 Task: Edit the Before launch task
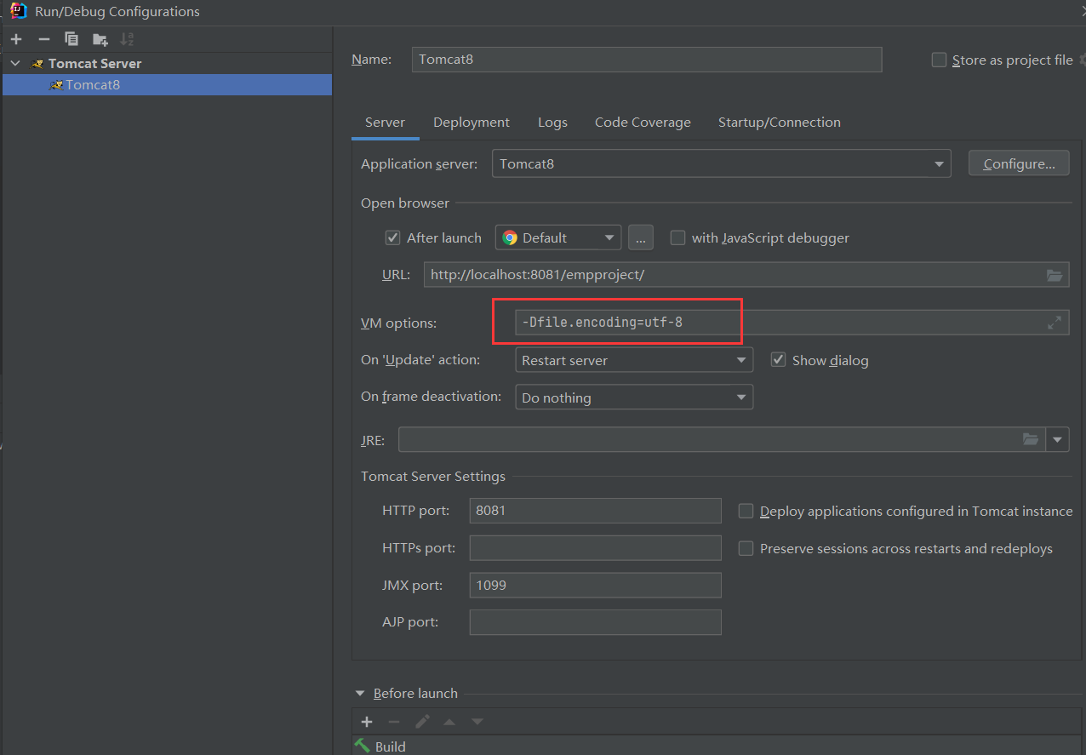pos(422,722)
